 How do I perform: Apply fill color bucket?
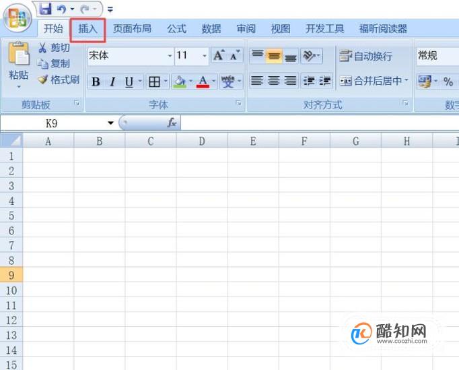[x=180, y=82]
